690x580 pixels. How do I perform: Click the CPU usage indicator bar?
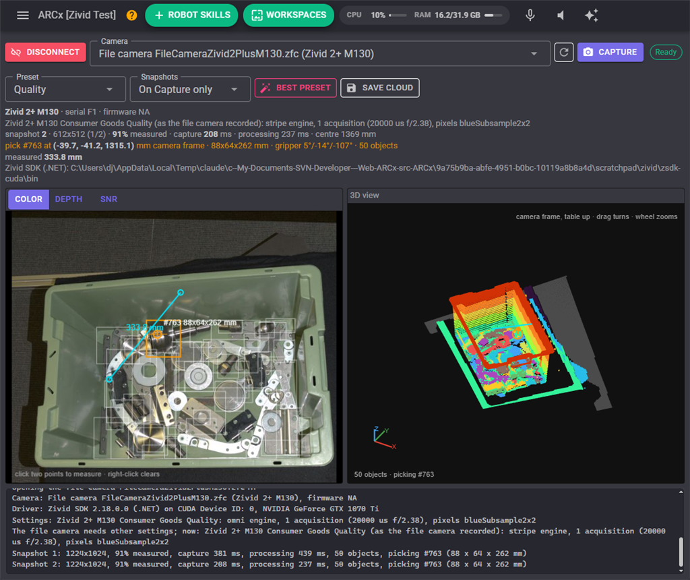(398, 16)
